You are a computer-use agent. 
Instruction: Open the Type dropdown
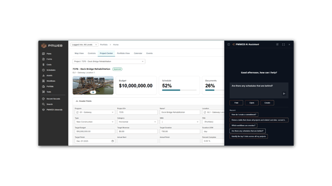(94, 122)
